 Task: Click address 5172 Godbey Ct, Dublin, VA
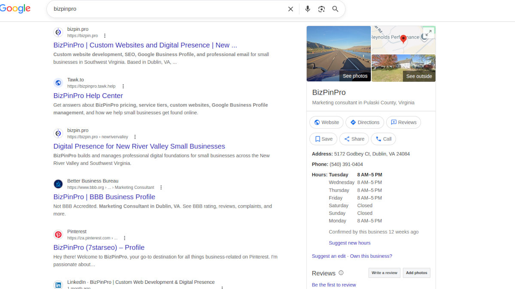[372, 154]
